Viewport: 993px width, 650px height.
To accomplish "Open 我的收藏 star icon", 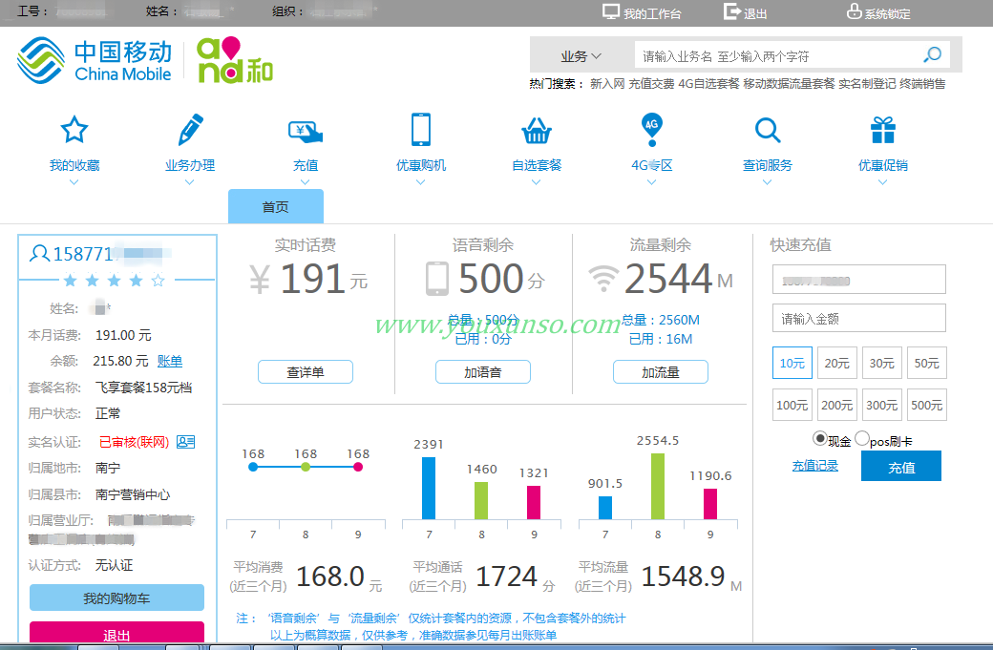I will pyautogui.click(x=74, y=130).
